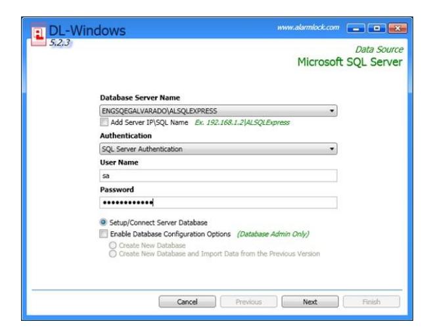Open the www.alarmlock.com link
431x334 pixels.
pos(308,28)
